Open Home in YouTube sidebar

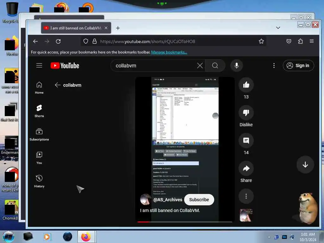39,88
